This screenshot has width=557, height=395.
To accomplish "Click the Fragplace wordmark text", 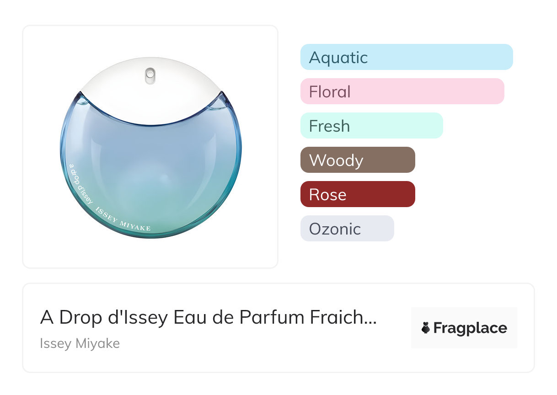I will click(470, 328).
